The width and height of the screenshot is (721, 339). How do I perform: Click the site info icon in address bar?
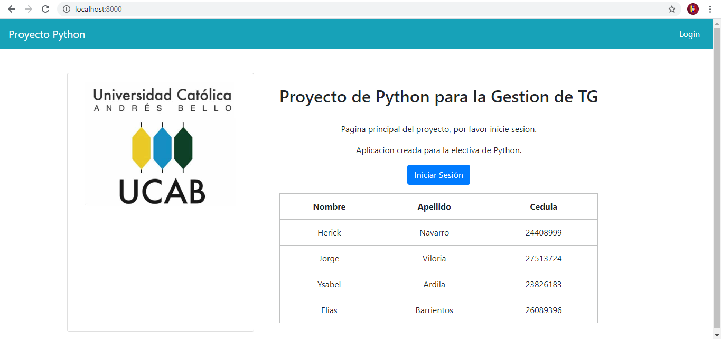[67, 9]
